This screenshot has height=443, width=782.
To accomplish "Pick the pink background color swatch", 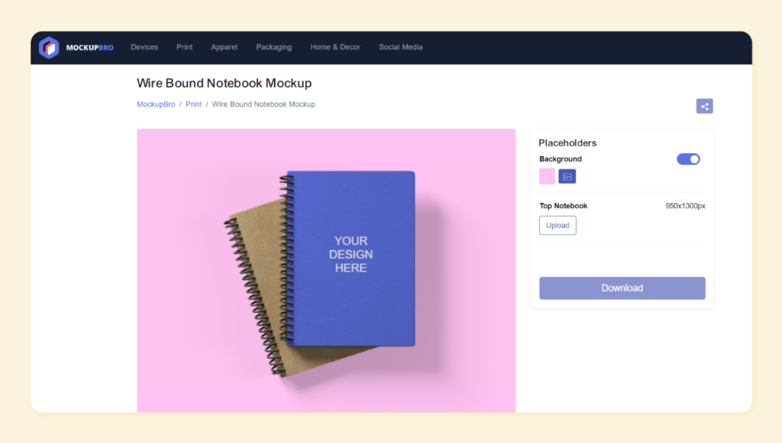I will click(x=547, y=177).
